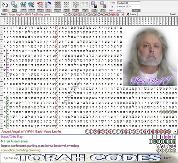
Task: Select the Skip value 4170
Action: coord(119,11)
